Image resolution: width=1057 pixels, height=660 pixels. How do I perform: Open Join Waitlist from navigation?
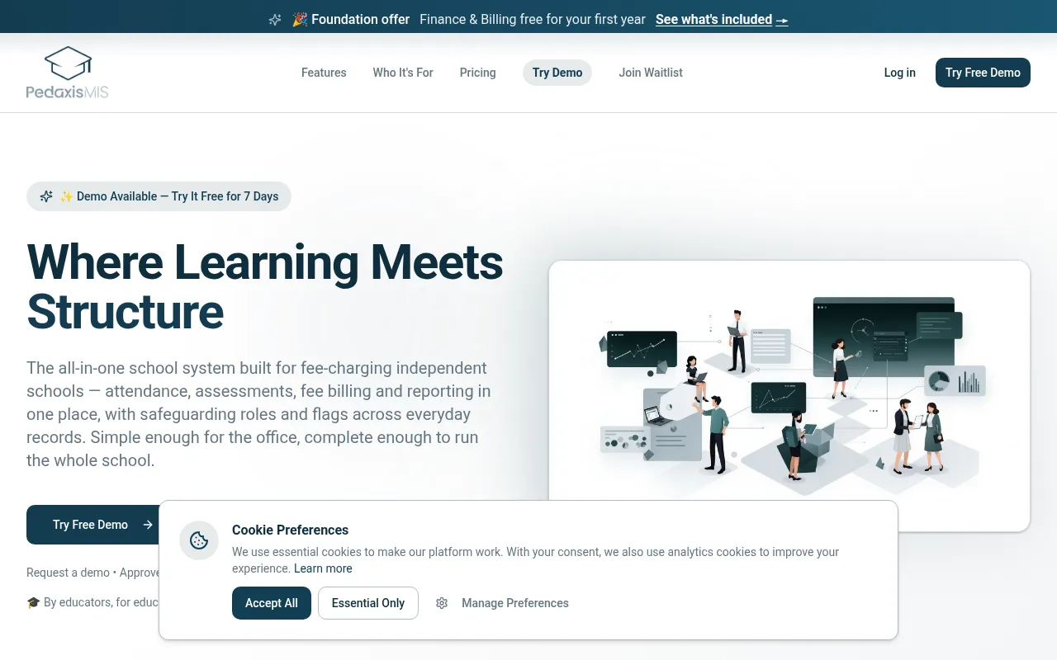coord(651,73)
